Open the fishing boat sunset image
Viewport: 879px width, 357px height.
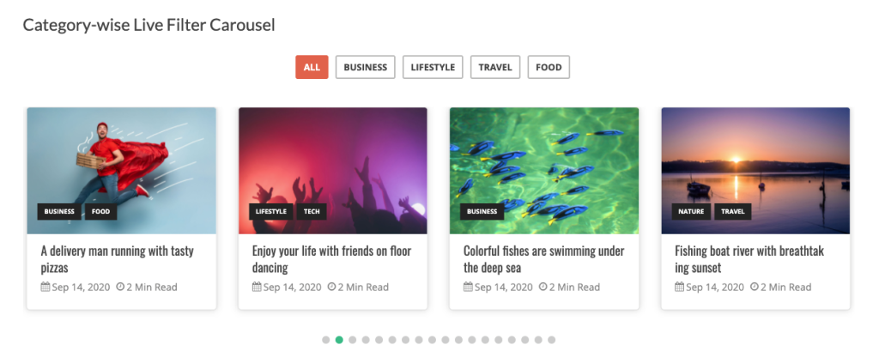(x=755, y=159)
